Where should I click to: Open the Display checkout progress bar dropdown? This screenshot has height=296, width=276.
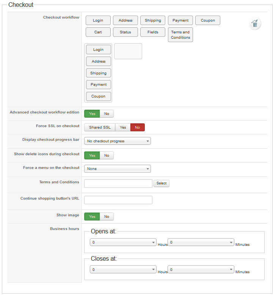tap(118, 141)
